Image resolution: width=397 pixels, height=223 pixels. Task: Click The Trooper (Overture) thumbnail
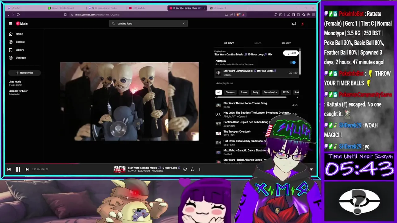tap(218, 133)
